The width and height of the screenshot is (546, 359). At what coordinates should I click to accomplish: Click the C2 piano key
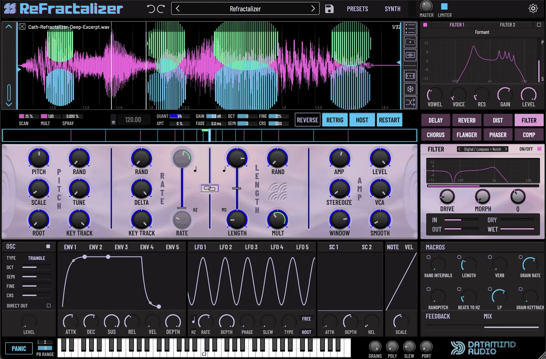[204, 348]
